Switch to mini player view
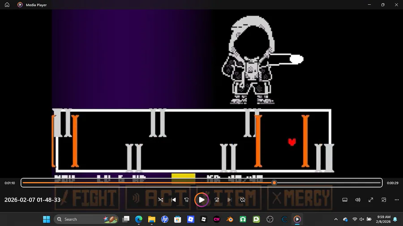The height and width of the screenshot is (226, 403). 384,200
